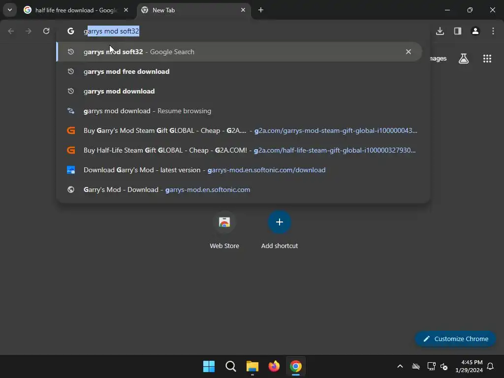
Task: Open Google Images link
Action: (438, 59)
